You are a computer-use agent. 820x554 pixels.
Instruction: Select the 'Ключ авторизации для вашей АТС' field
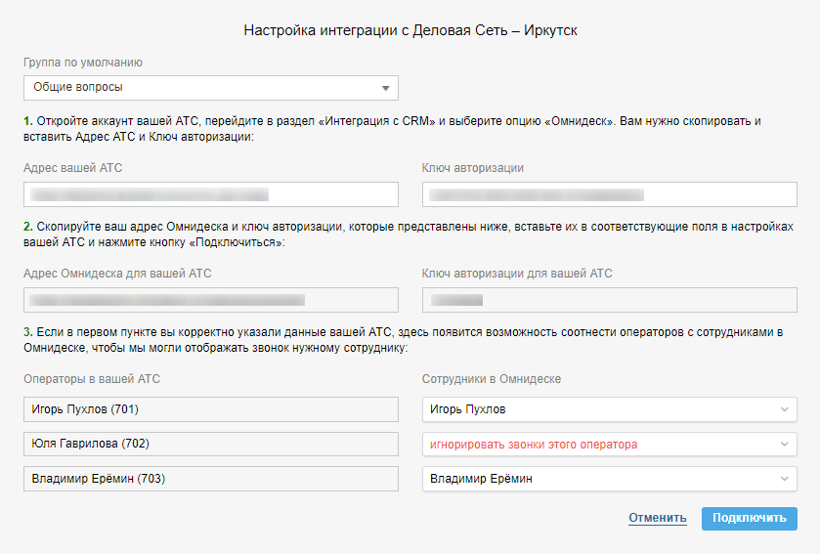pyautogui.click(x=609, y=300)
